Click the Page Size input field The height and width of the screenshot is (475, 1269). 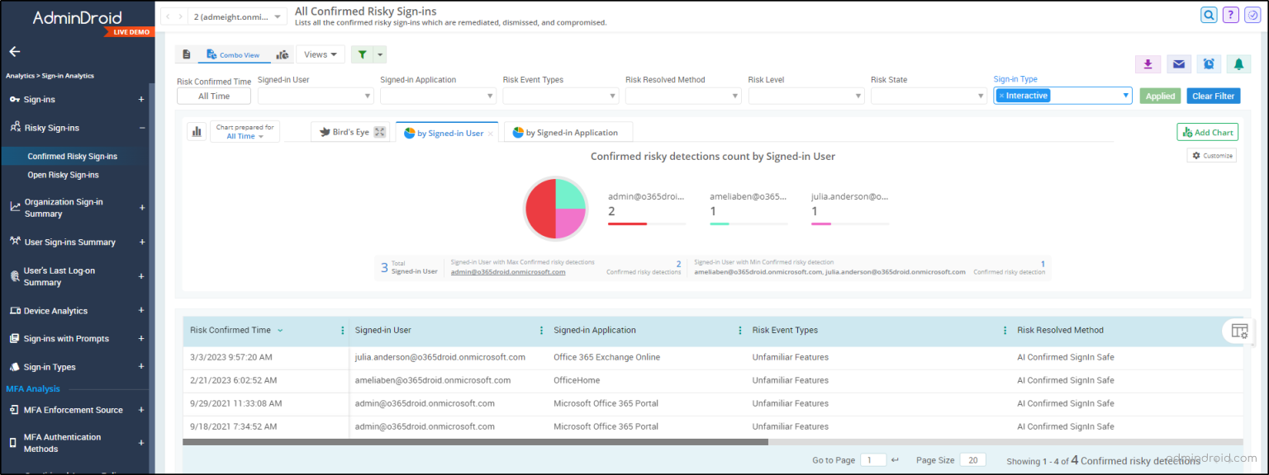pyautogui.click(x=973, y=460)
